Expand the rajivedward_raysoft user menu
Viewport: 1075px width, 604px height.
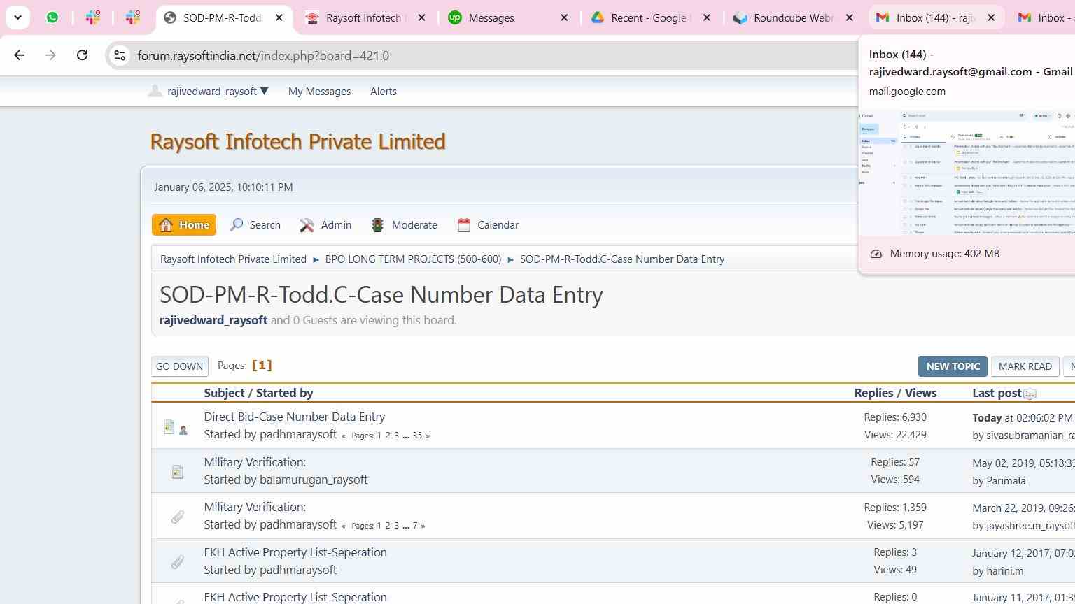(x=217, y=92)
